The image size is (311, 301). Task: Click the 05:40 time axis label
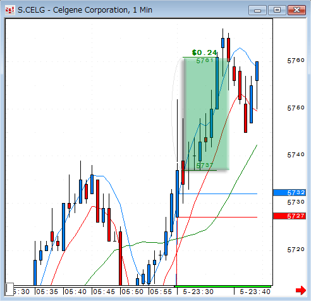click(x=75, y=292)
